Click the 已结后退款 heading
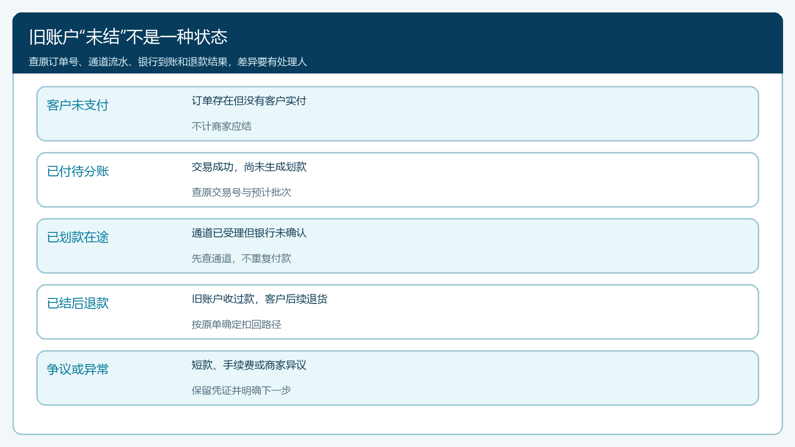This screenshot has width=795, height=447. pos(78,303)
